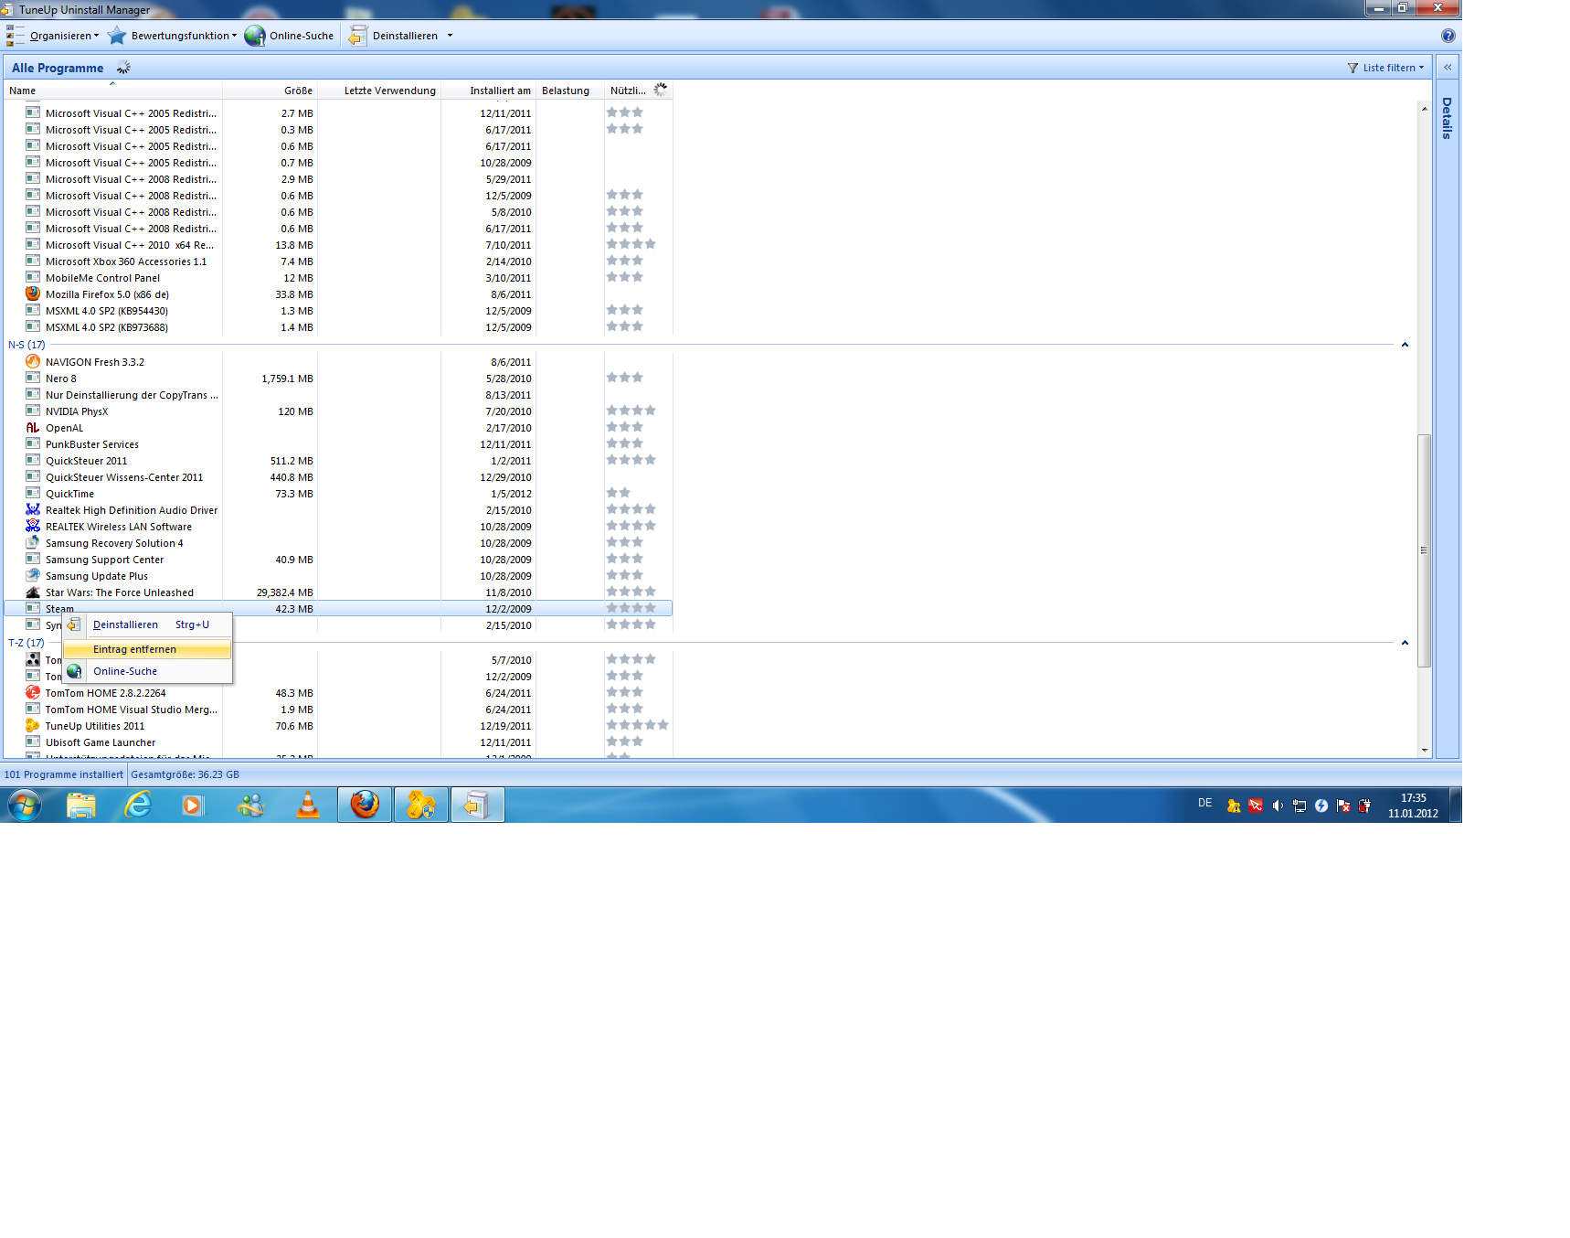Select the NVIDIA PhysX entry
The width and height of the screenshot is (1570, 1238).
(77, 411)
